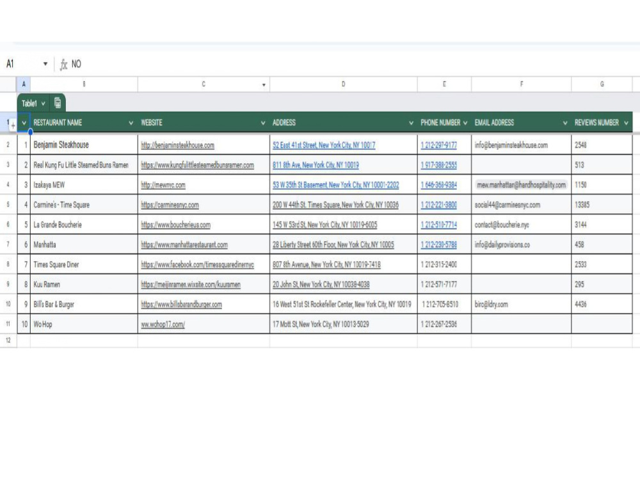This screenshot has width=640, height=480.
Task: Select the Wo Hop cell
Action: point(84,324)
